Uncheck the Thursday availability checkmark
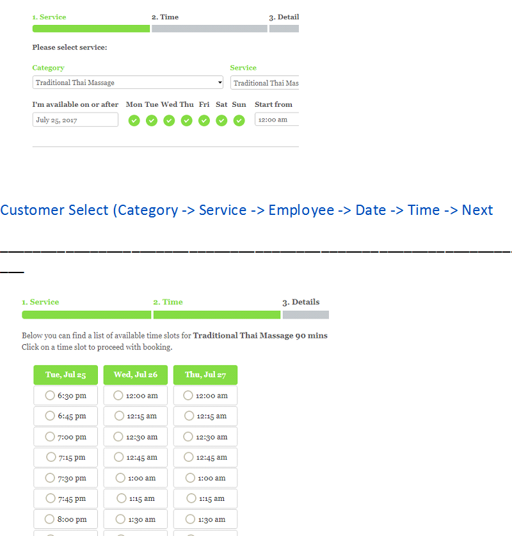Screen dimensions: 512x536 point(186,120)
